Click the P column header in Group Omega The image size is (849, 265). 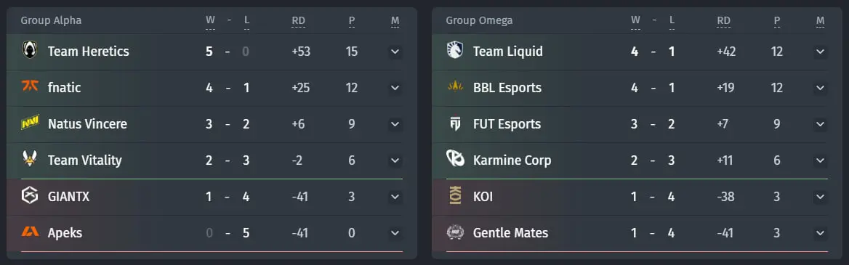point(777,21)
